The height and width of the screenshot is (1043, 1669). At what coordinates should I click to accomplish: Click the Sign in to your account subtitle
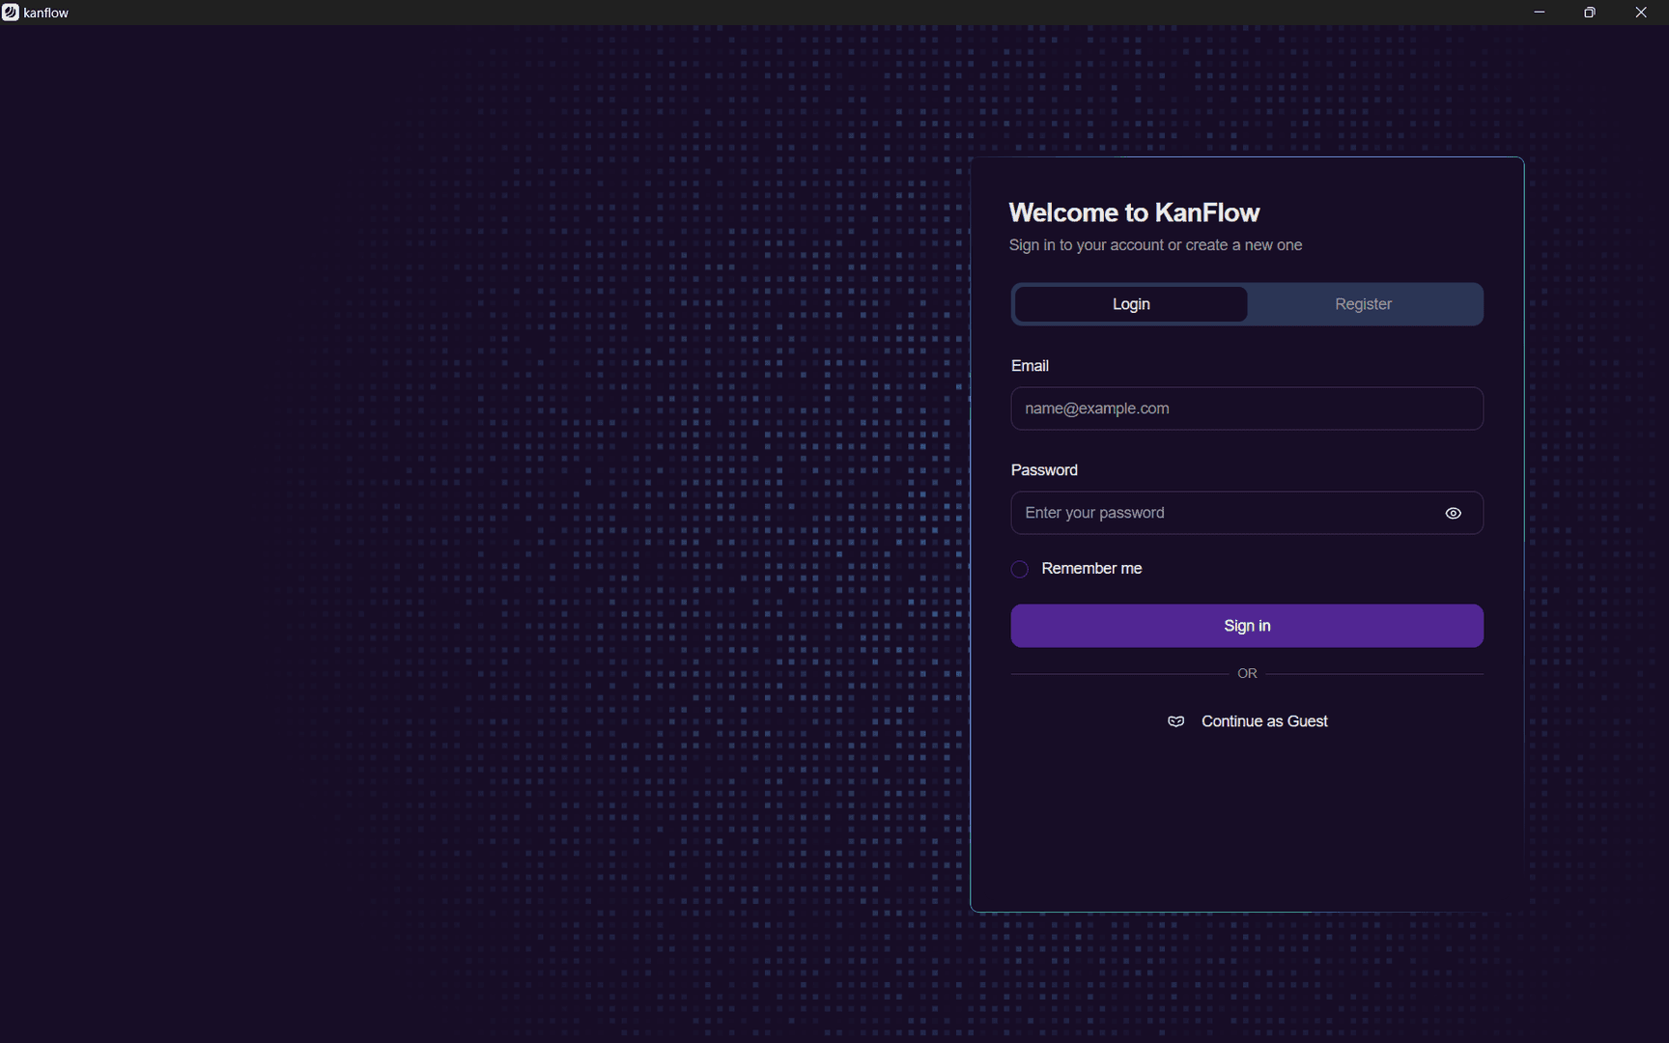tap(1155, 244)
